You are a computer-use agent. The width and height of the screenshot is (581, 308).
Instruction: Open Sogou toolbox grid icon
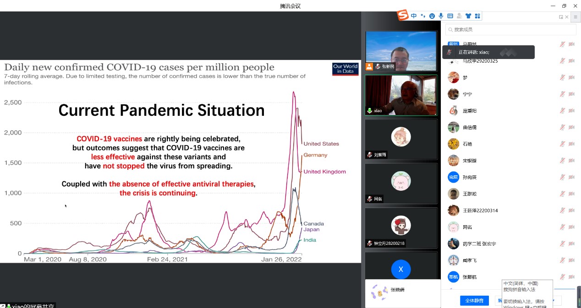477,16
